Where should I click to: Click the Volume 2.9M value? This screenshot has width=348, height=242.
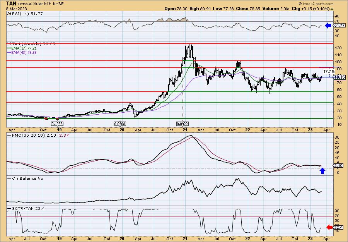276,9
